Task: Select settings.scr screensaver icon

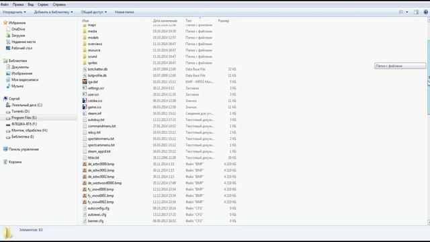Action: (x=85, y=88)
